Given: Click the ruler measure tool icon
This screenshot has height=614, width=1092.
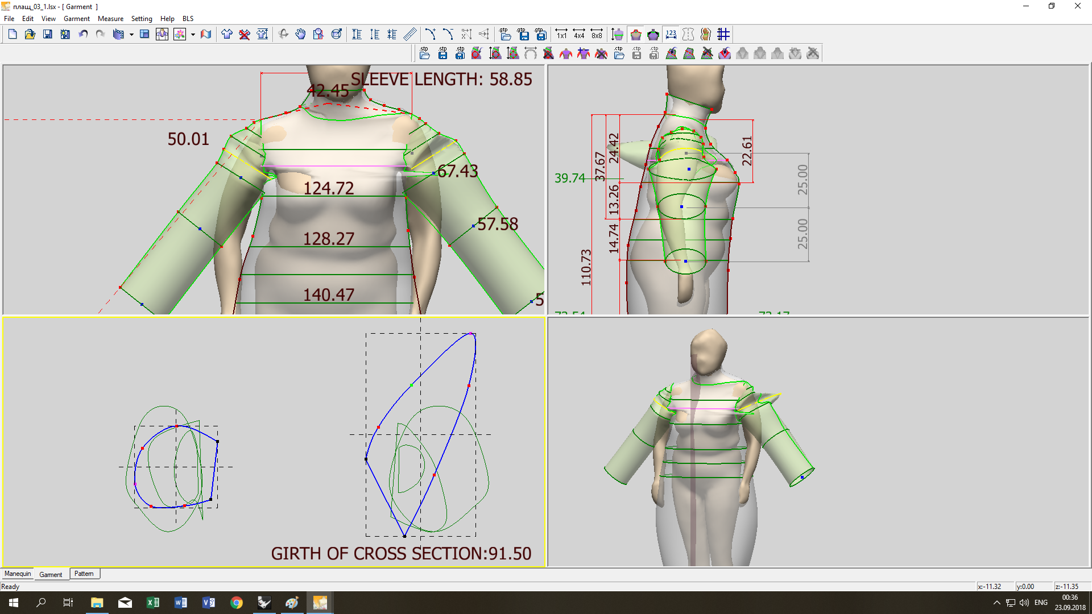Looking at the screenshot, I should pyautogui.click(x=410, y=35).
